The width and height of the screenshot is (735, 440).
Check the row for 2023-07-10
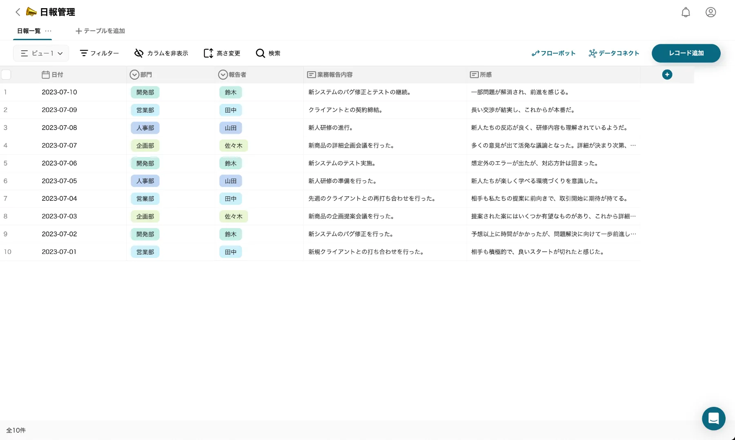[6, 92]
